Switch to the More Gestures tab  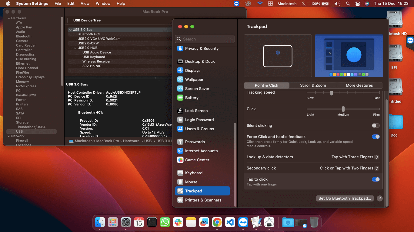point(359,85)
